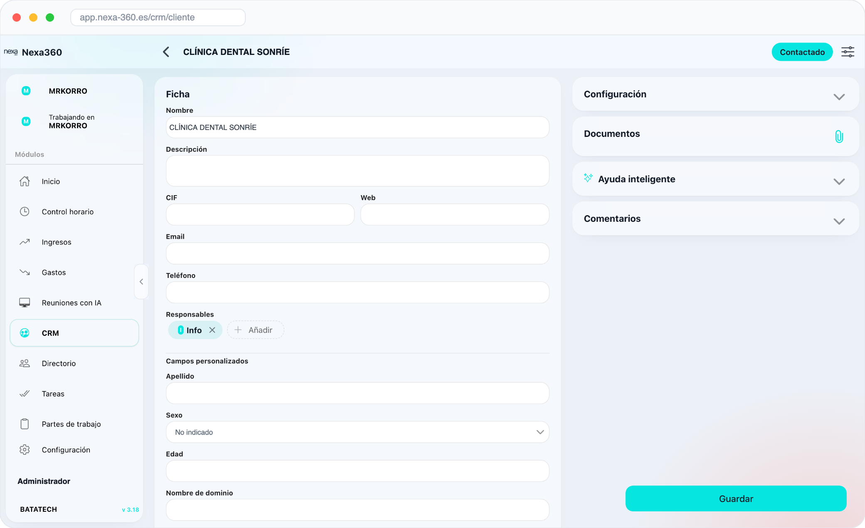Collapse the sidebar with the chevron handle
This screenshot has height=528, width=865.
point(141,282)
